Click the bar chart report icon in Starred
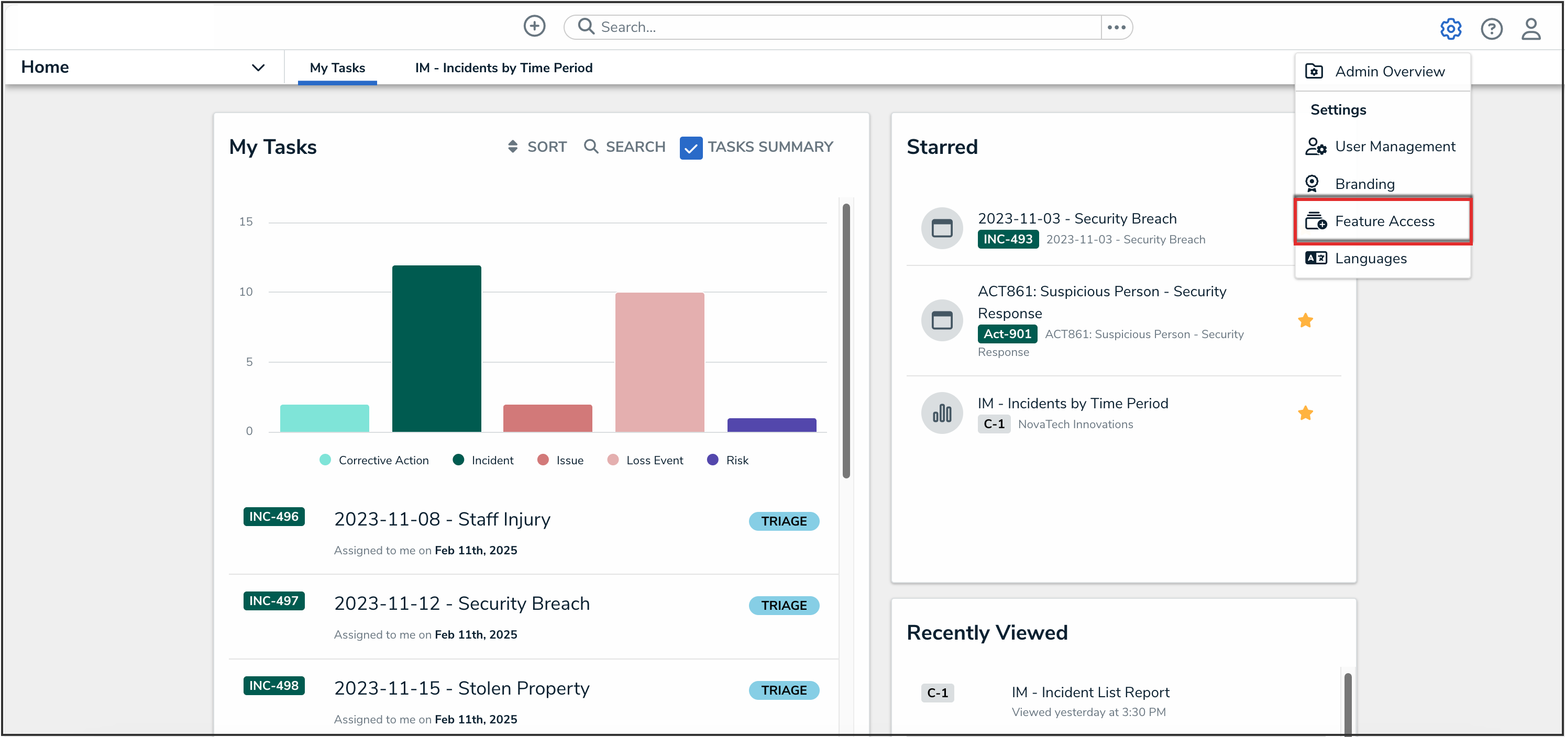The height and width of the screenshot is (737, 1565). (x=942, y=414)
